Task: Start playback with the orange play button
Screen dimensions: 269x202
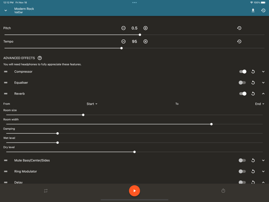Action: coord(134,191)
